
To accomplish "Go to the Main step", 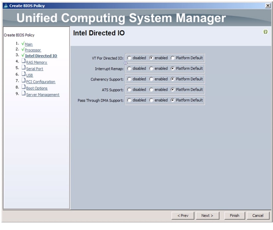I will [x=29, y=44].
